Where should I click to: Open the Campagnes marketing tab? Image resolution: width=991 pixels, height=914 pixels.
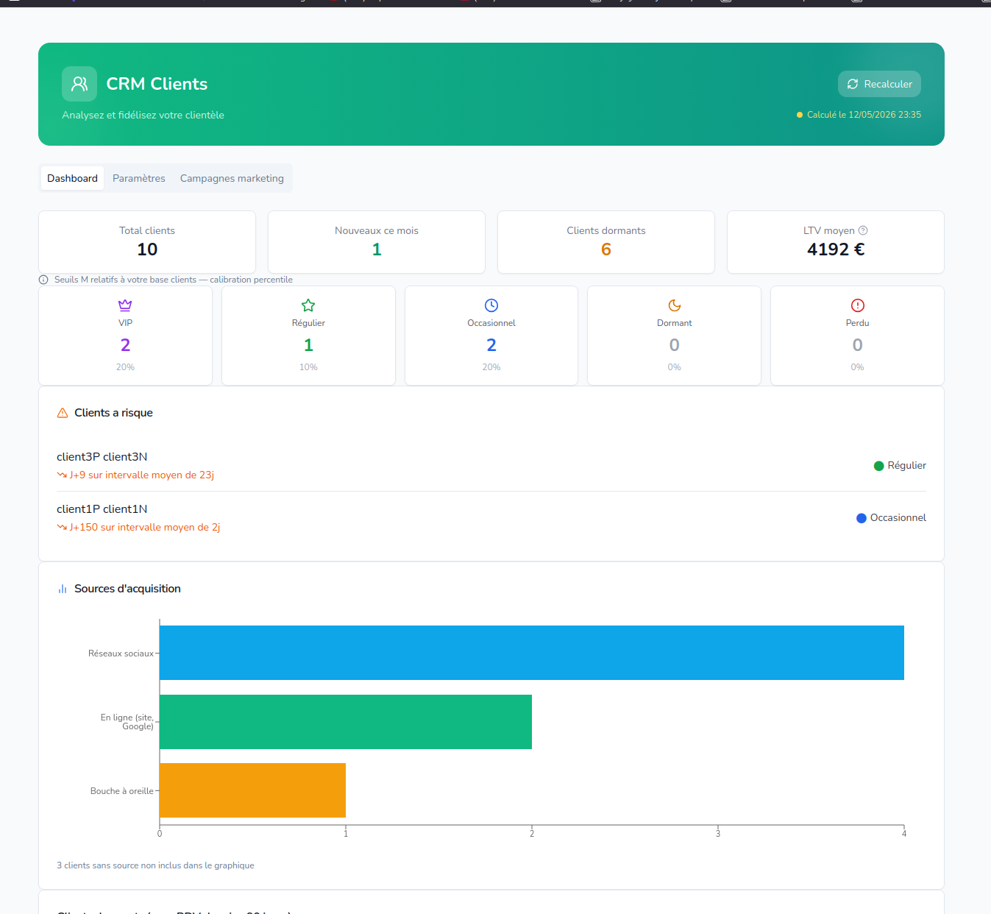[232, 178]
